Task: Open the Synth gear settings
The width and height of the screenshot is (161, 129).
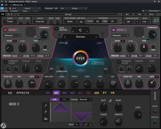Action: point(66,43)
